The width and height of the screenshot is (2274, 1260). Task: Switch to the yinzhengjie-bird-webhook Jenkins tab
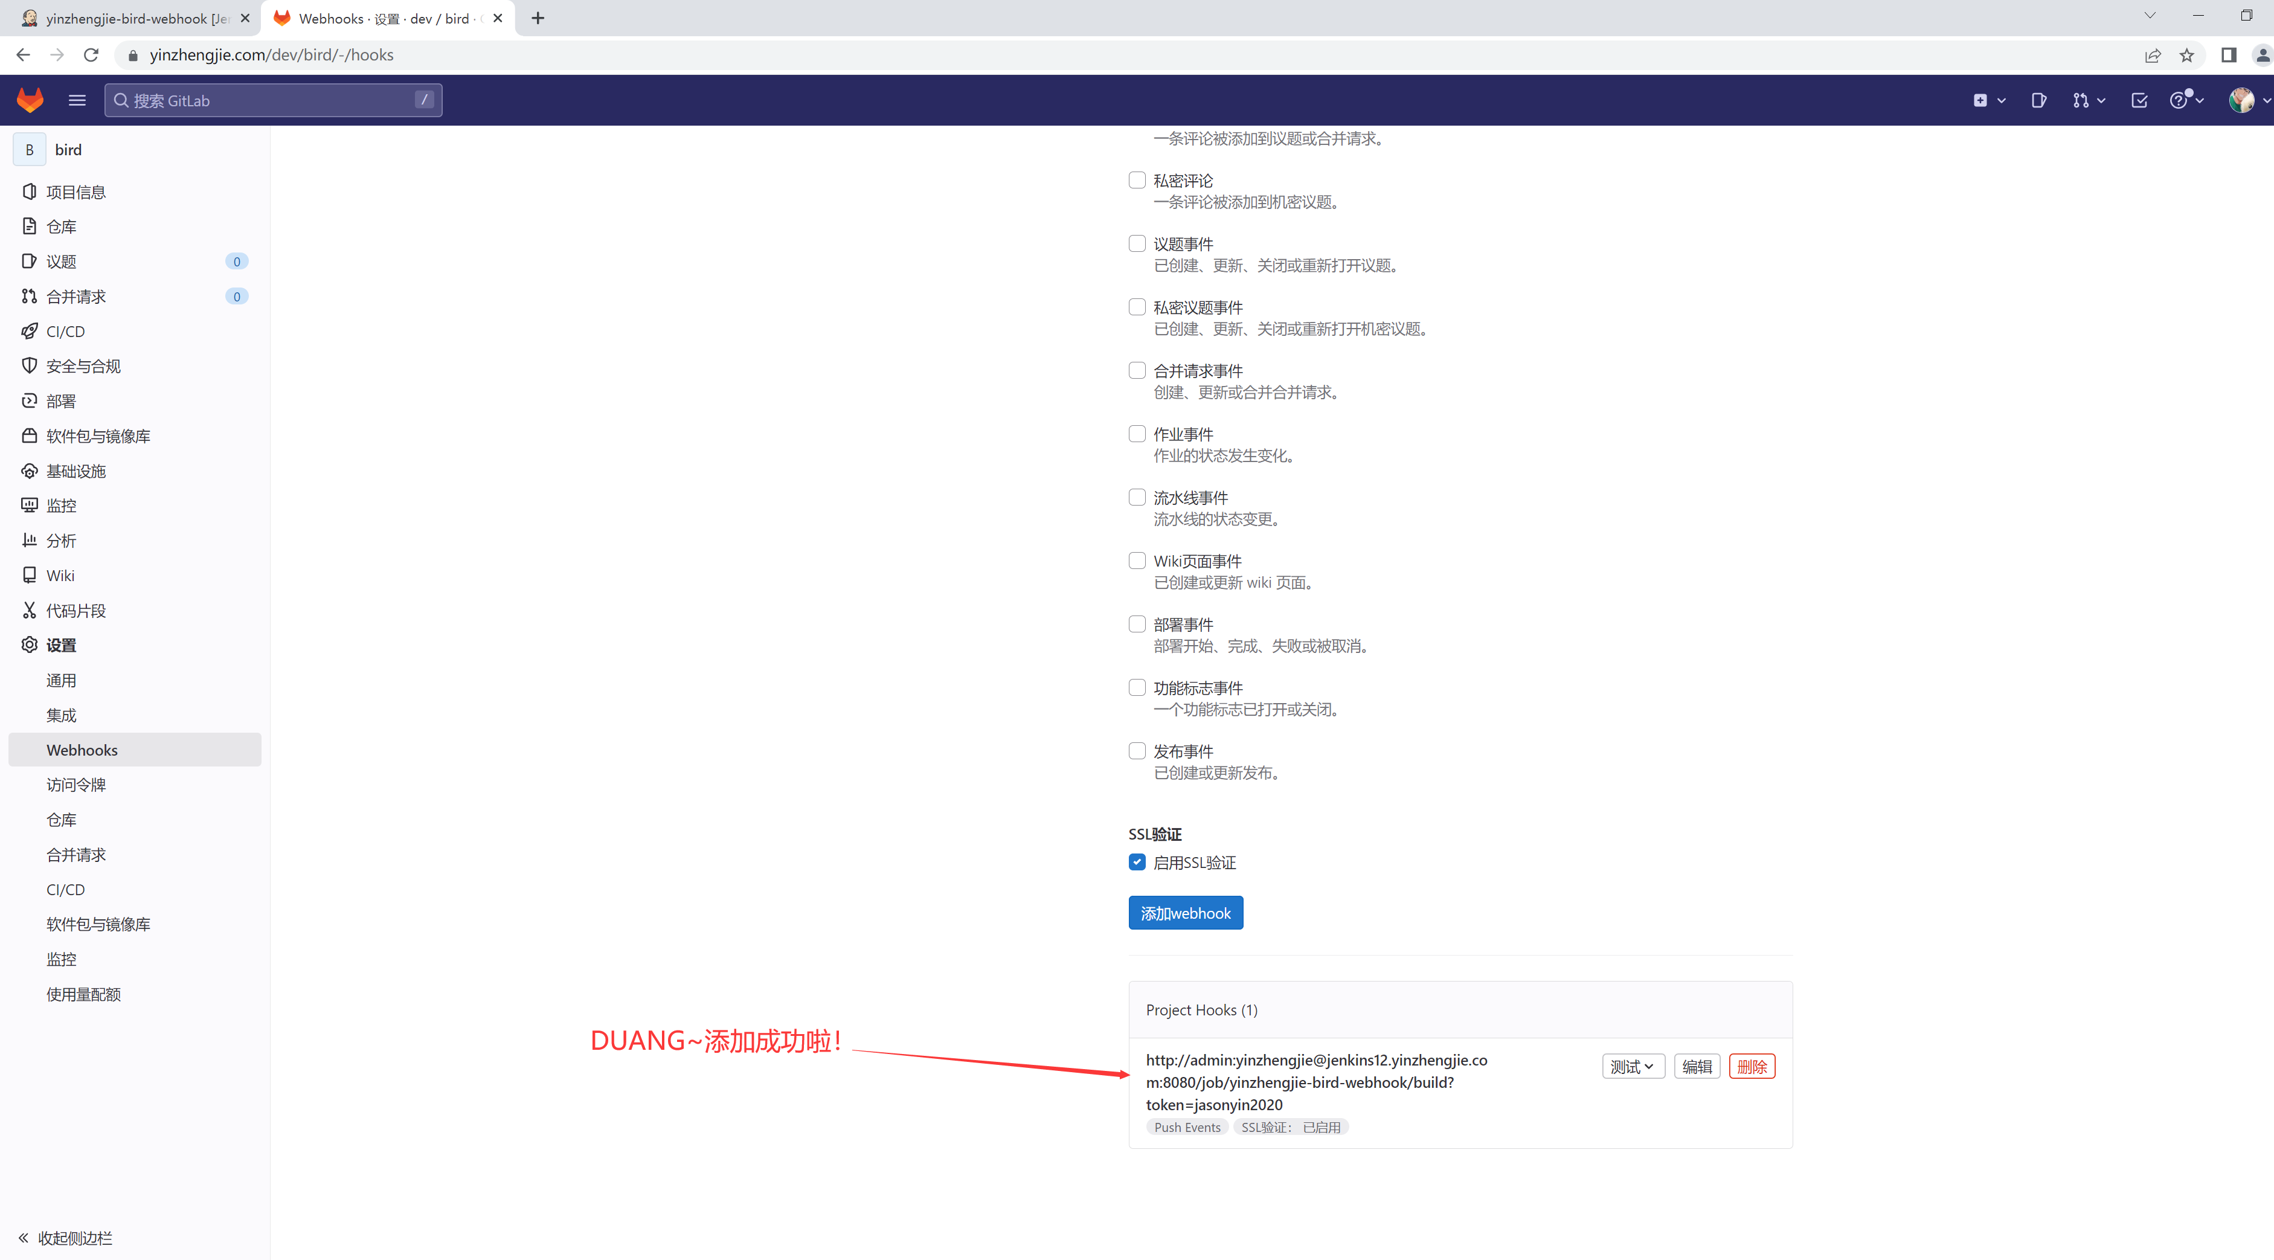tap(132, 18)
